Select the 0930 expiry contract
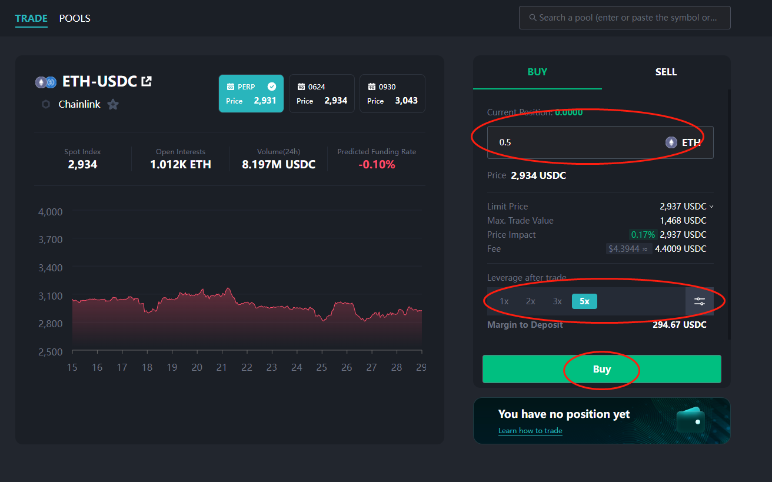Screen dimensions: 772x482 392,94
